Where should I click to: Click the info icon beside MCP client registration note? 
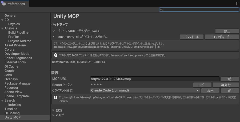55,55
